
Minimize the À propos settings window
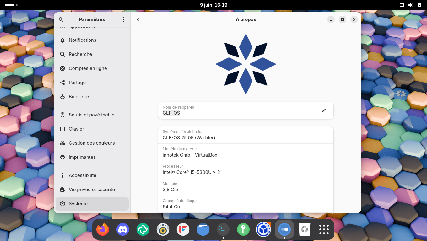[331, 19]
